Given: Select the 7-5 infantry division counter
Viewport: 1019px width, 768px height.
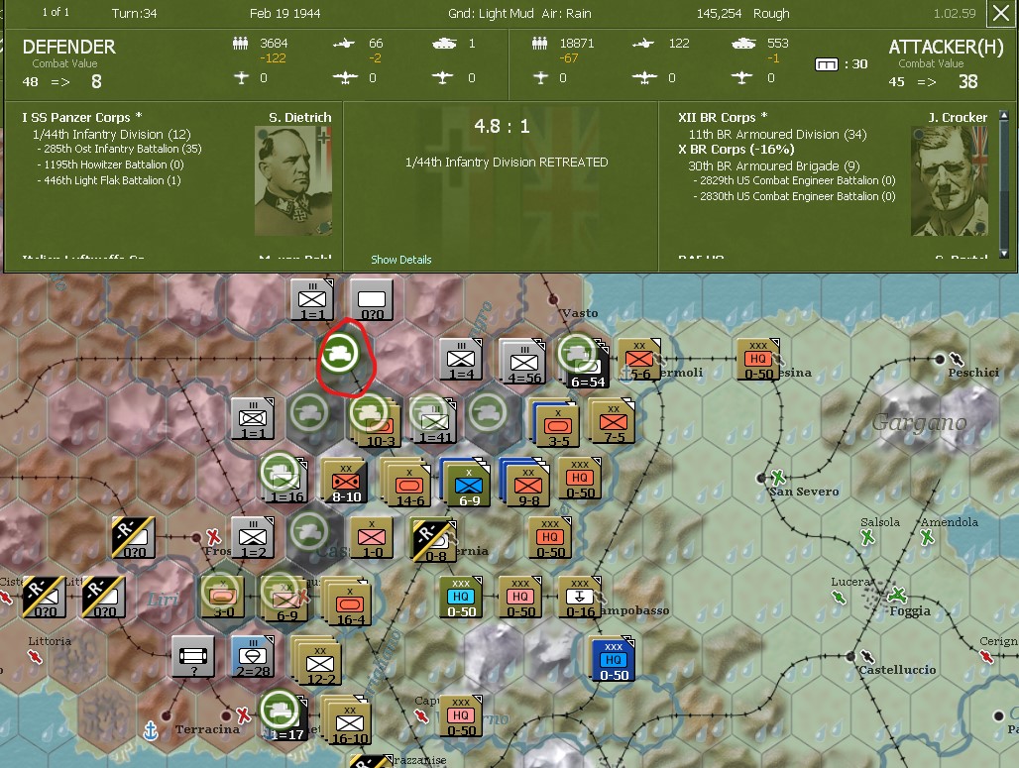Looking at the screenshot, I should (x=612, y=421).
